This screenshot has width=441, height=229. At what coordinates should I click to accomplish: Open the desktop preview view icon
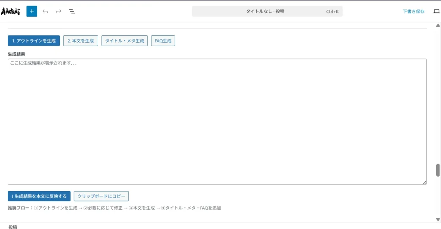(436, 11)
